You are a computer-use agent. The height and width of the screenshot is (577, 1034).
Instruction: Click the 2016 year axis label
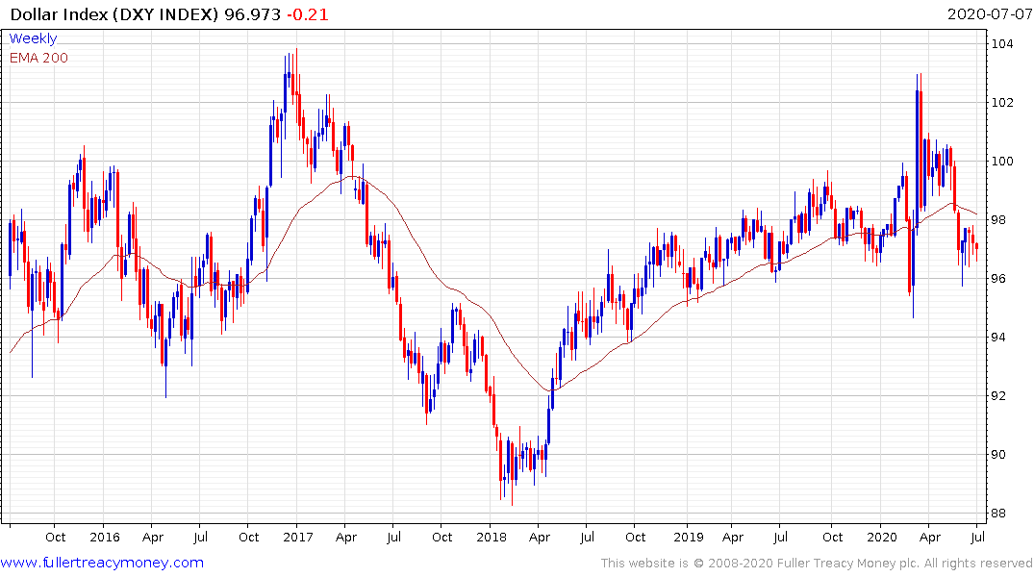point(104,537)
